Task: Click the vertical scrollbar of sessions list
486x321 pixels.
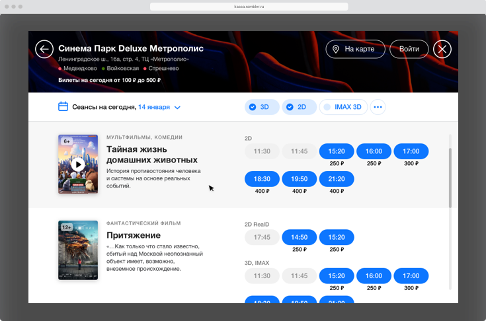Action: [450, 178]
